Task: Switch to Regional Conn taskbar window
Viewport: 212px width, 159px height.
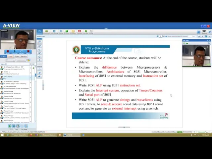Action: 48,135
